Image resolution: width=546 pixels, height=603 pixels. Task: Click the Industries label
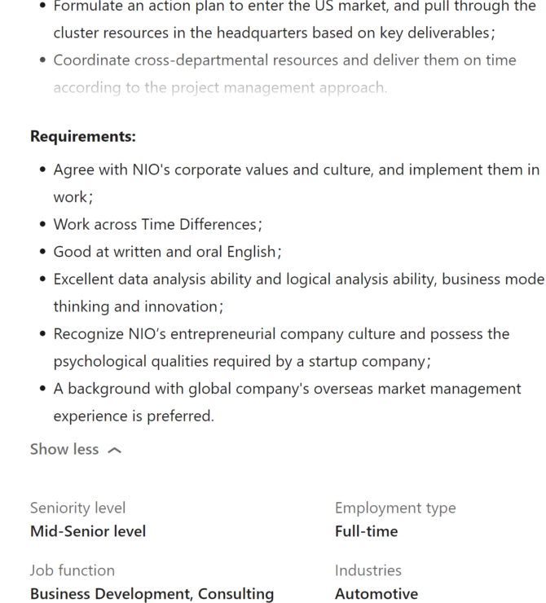coord(368,570)
